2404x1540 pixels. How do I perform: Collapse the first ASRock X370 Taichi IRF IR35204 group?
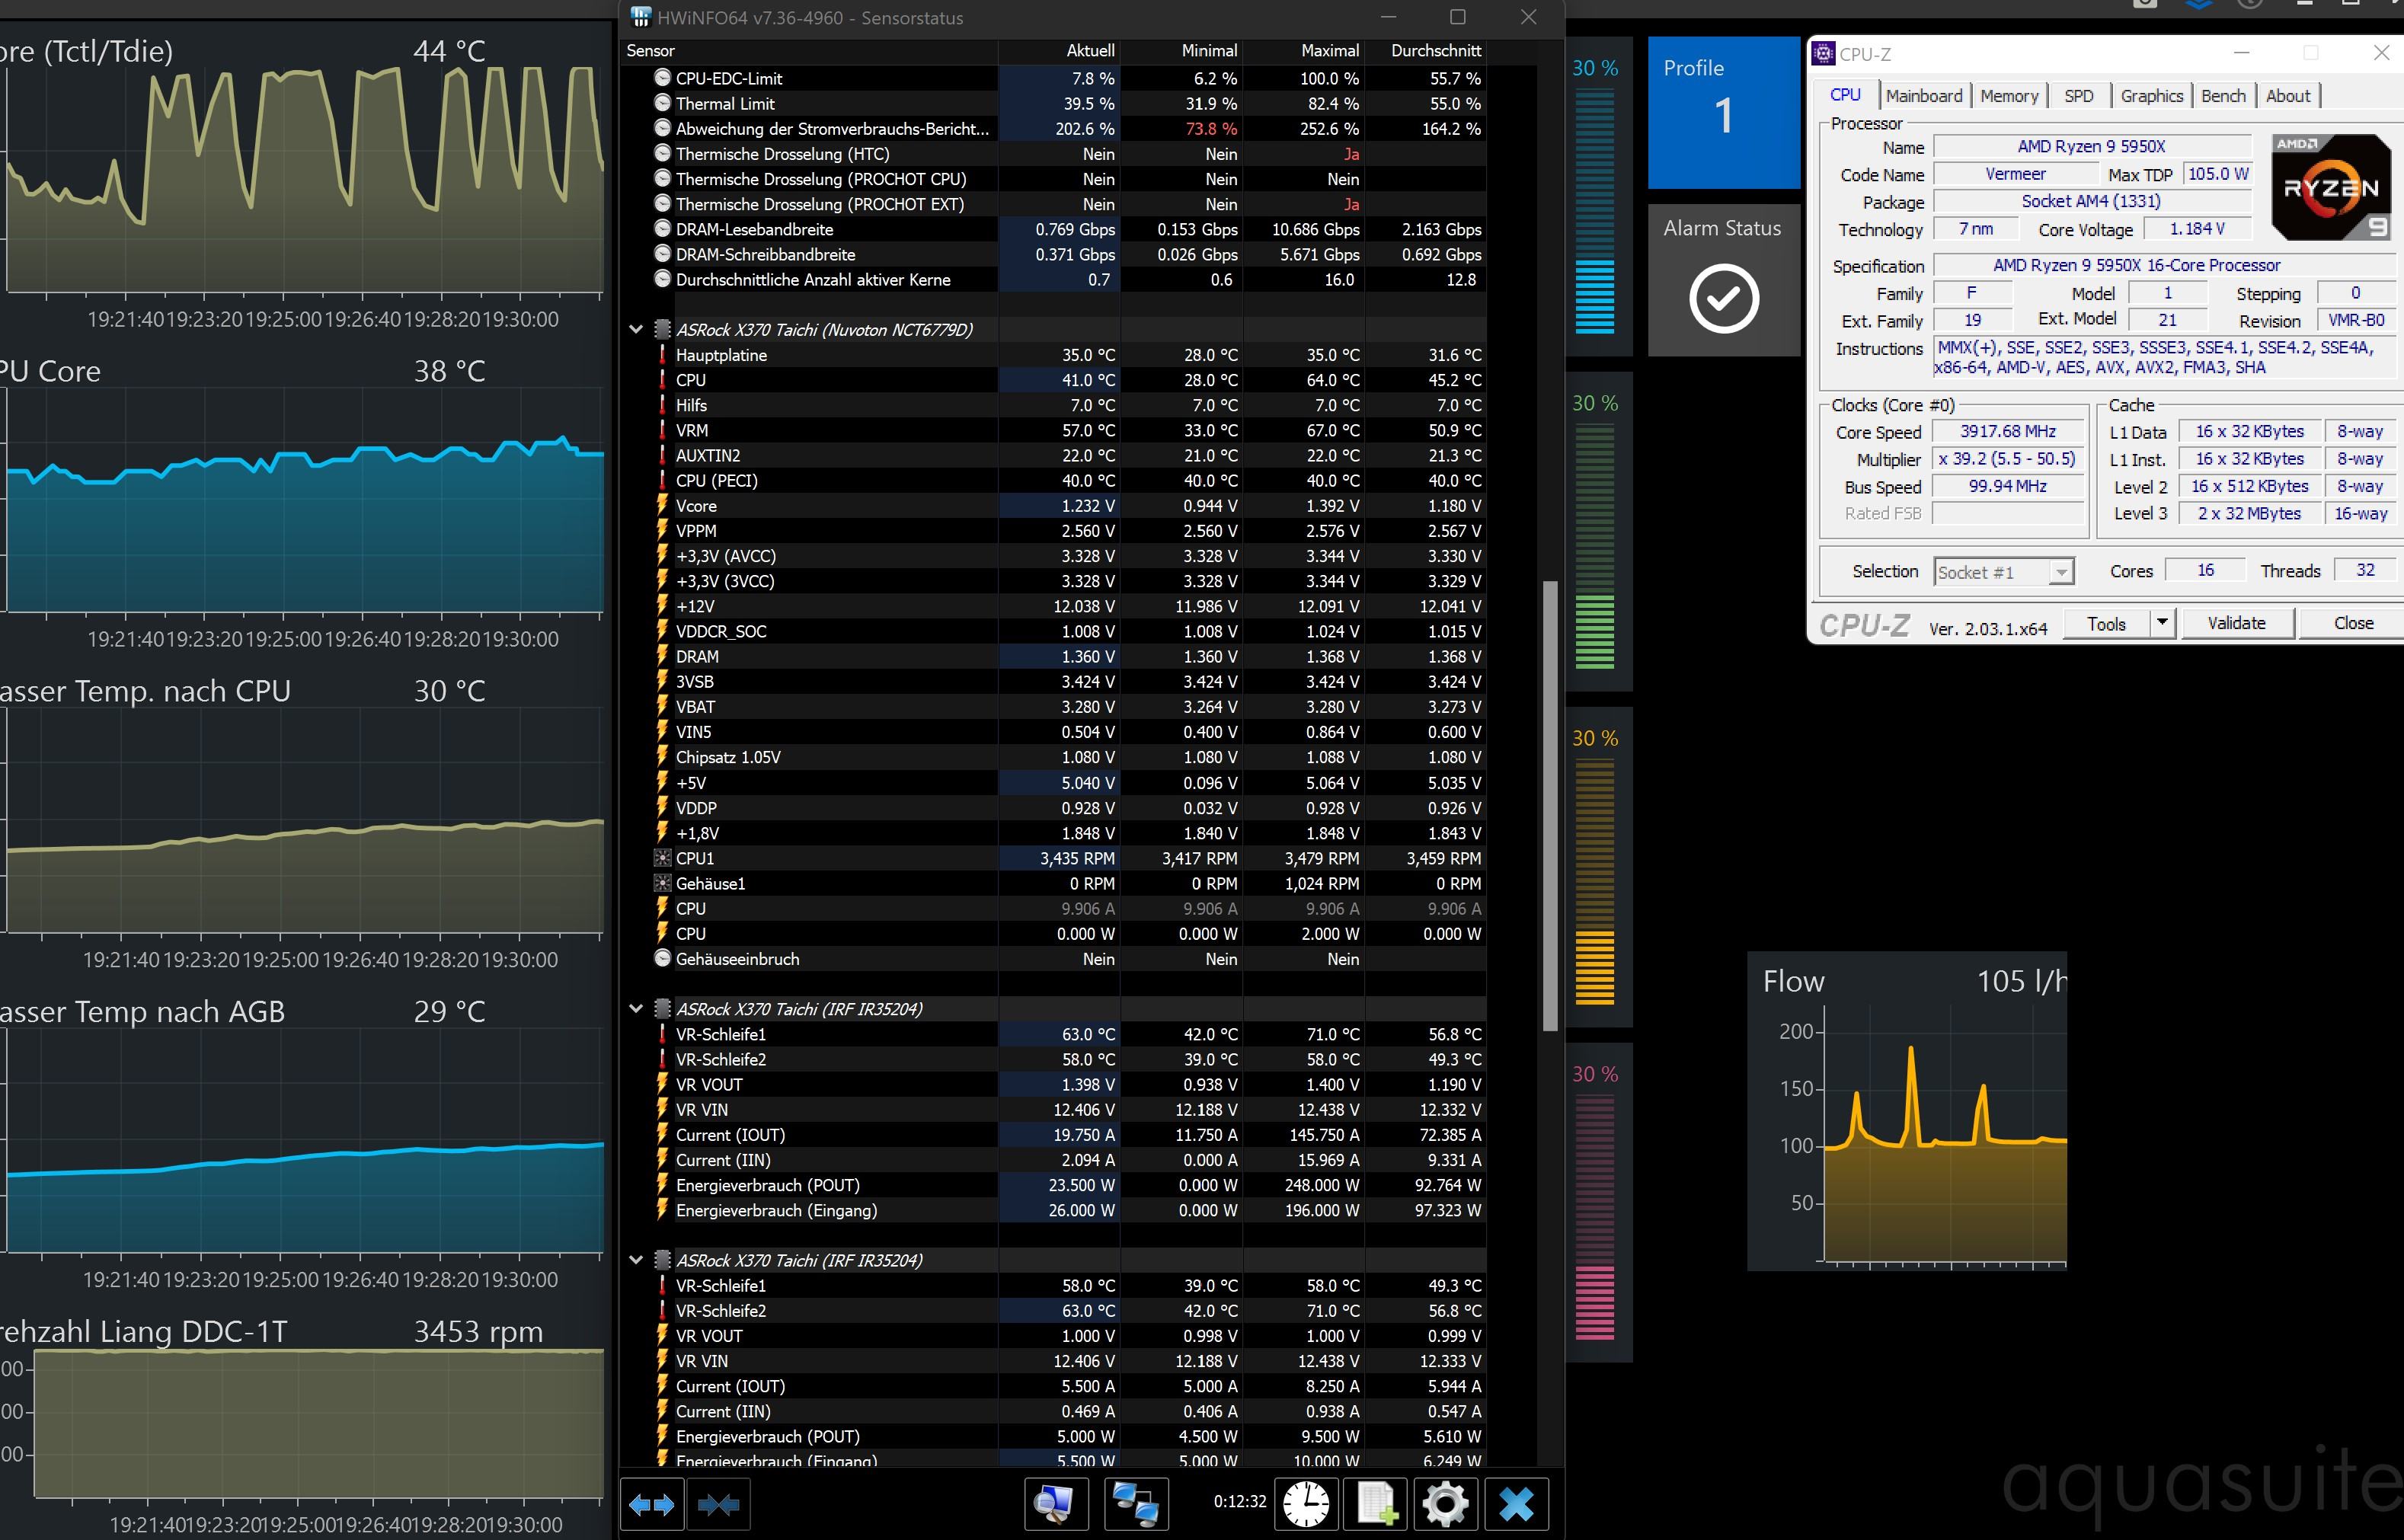[x=635, y=1009]
